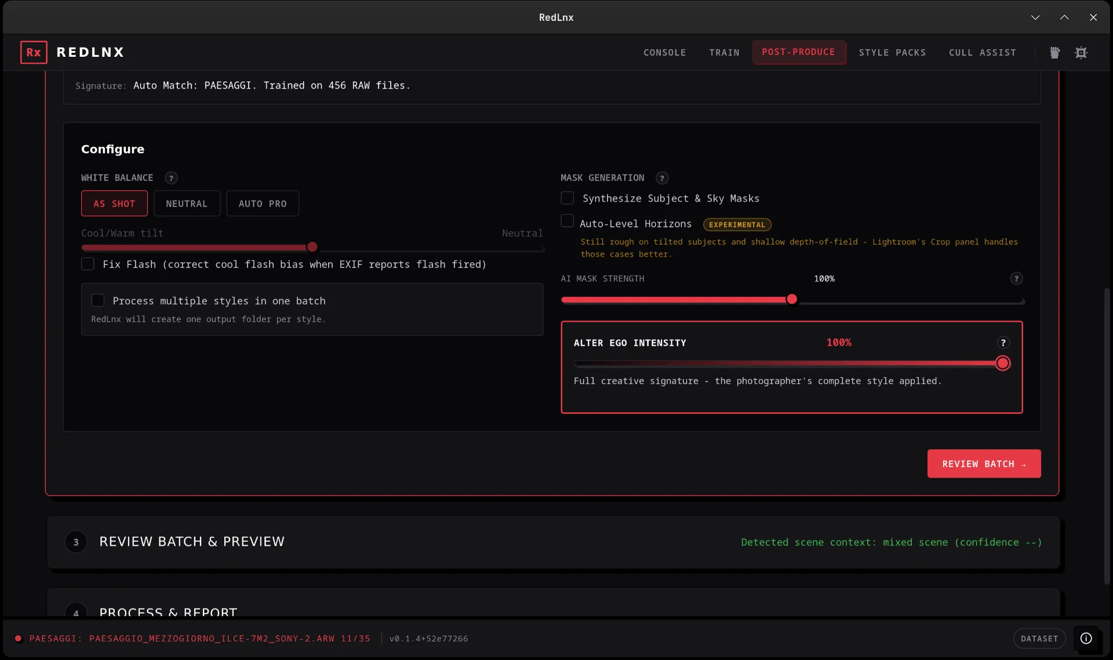Click the Configure heading
Viewport: 1113px width, 660px height.
tap(112, 149)
